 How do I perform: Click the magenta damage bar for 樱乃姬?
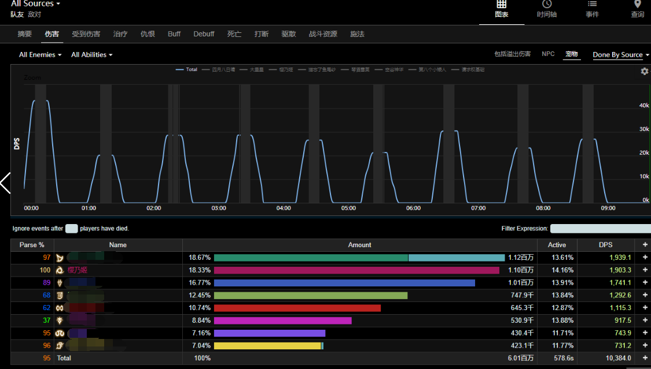(356, 270)
